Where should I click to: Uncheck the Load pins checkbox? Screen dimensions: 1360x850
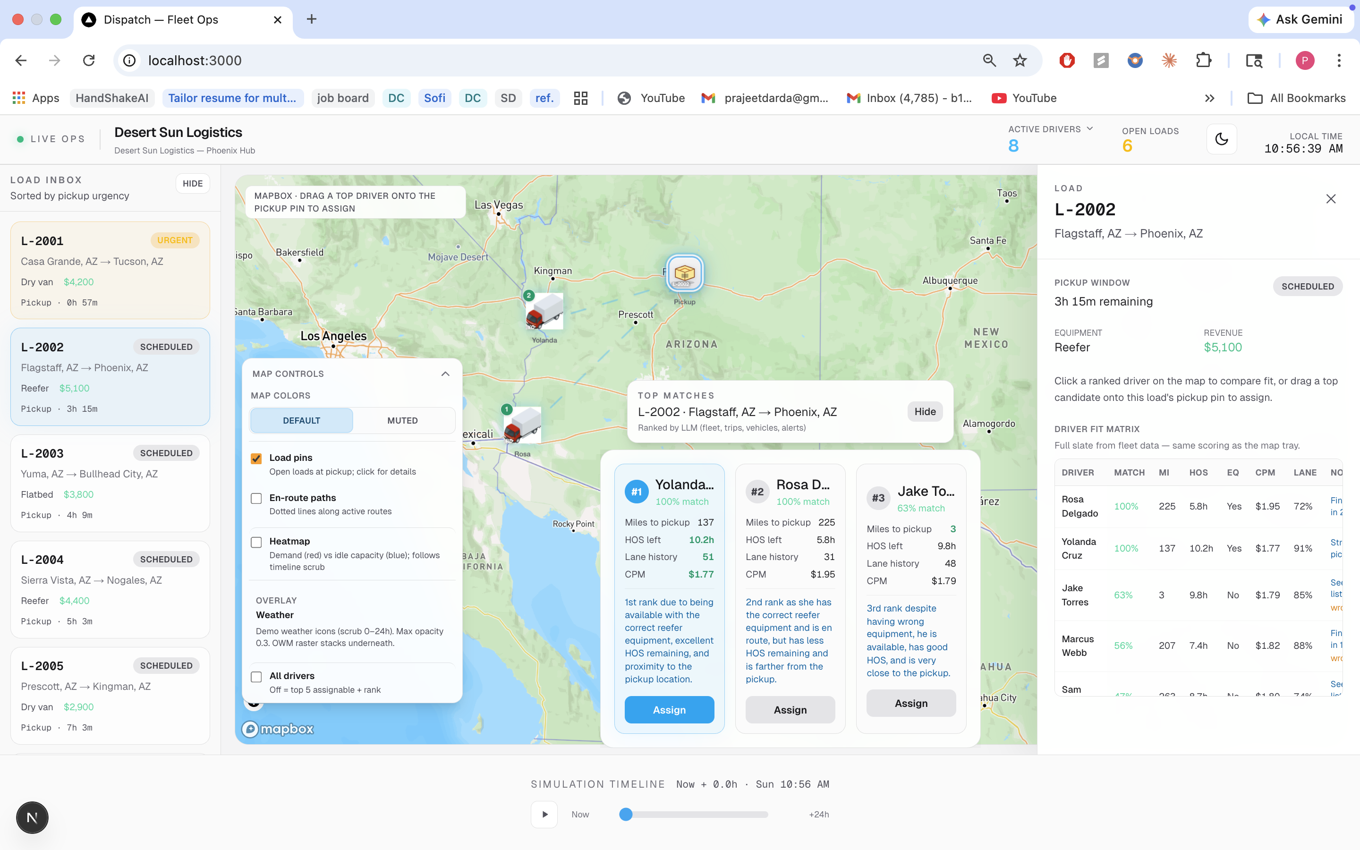click(256, 458)
